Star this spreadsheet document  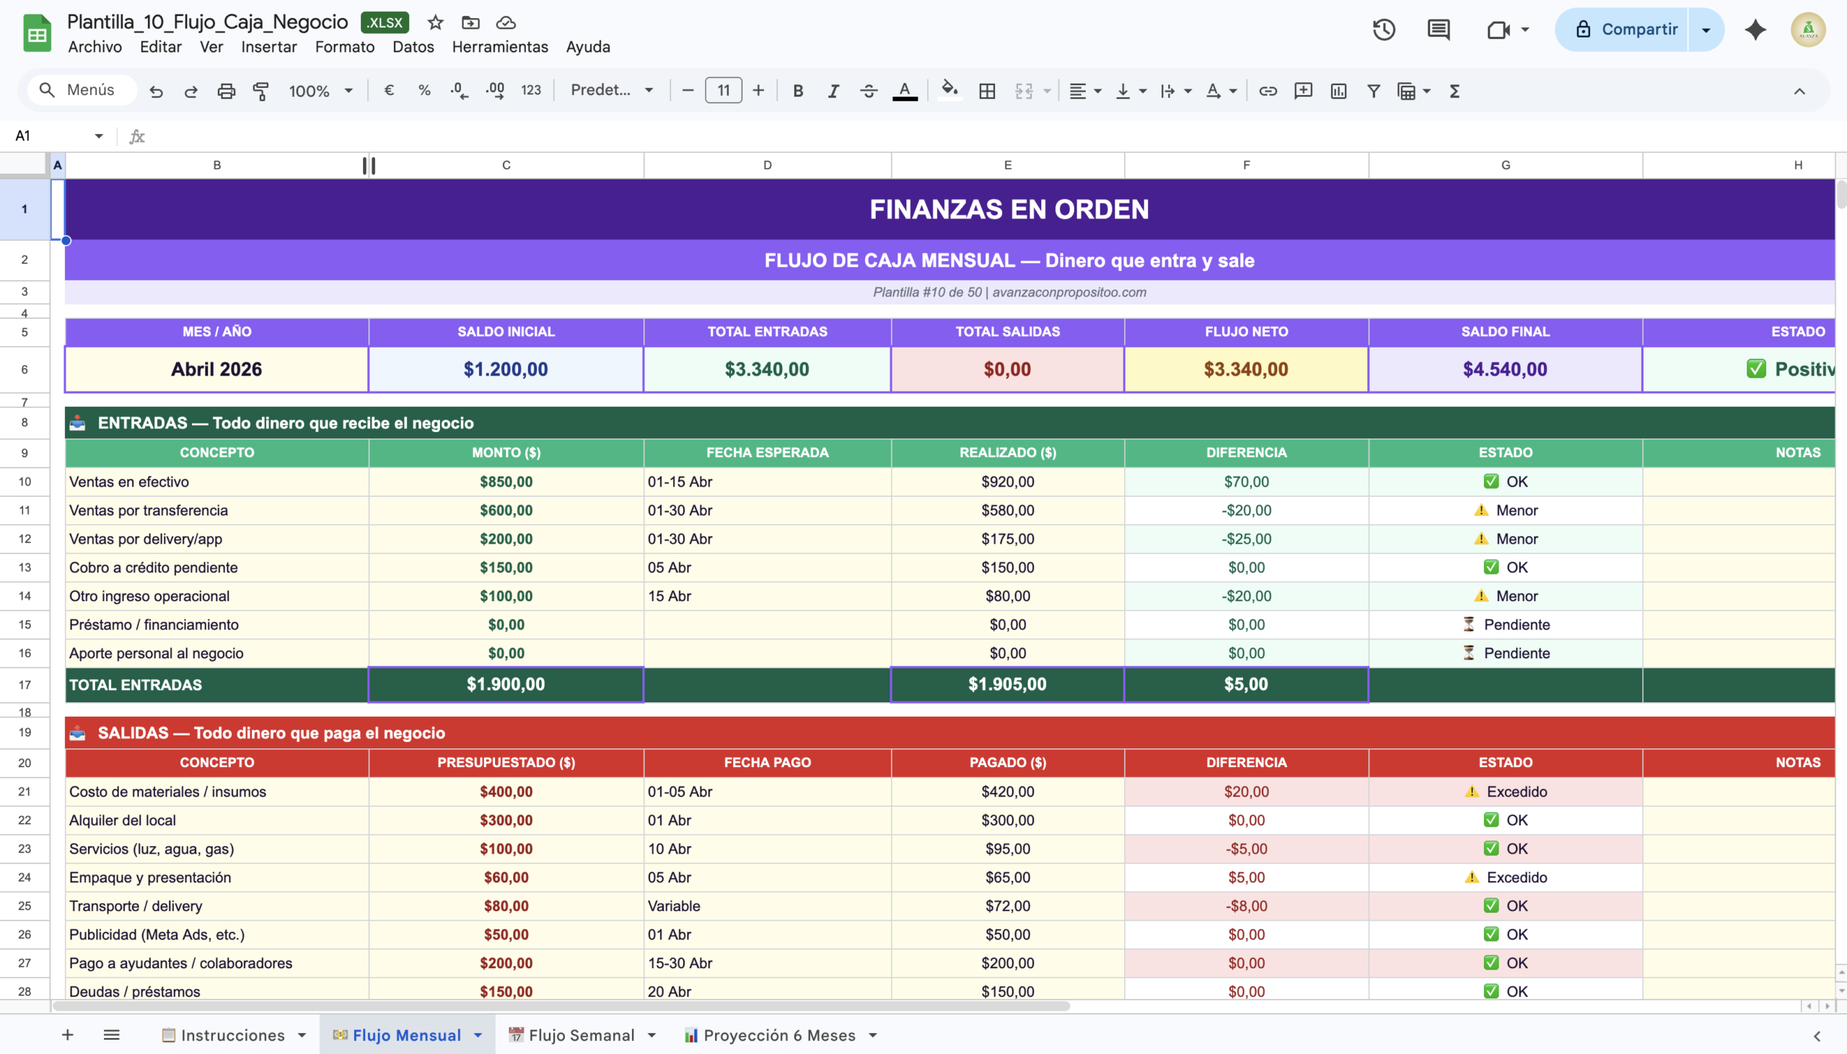pyautogui.click(x=434, y=22)
